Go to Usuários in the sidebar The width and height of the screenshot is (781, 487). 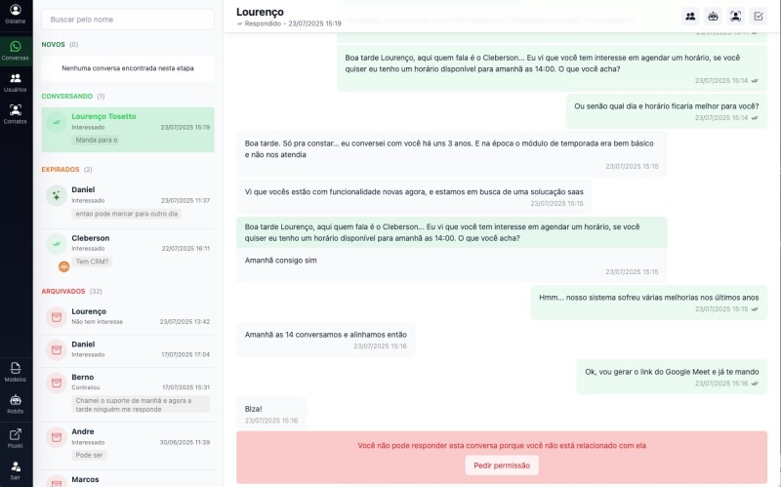click(x=16, y=82)
